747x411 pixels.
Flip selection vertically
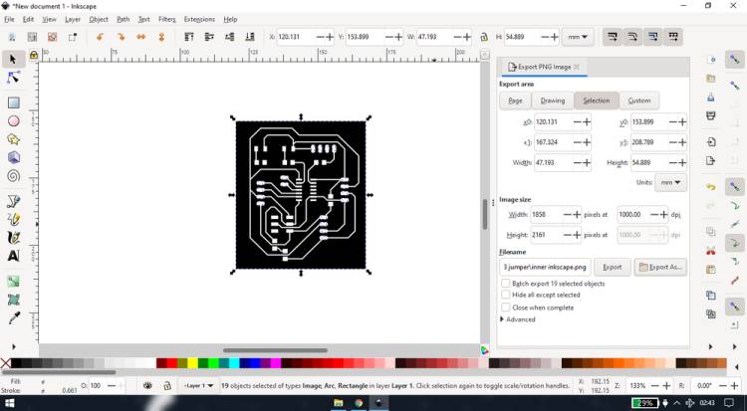(x=161, y=37)
